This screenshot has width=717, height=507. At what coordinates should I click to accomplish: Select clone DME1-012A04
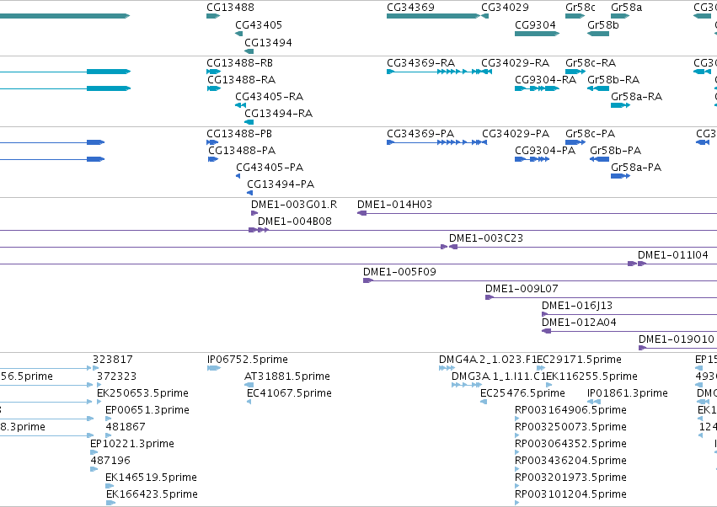[x=629, y=332]
